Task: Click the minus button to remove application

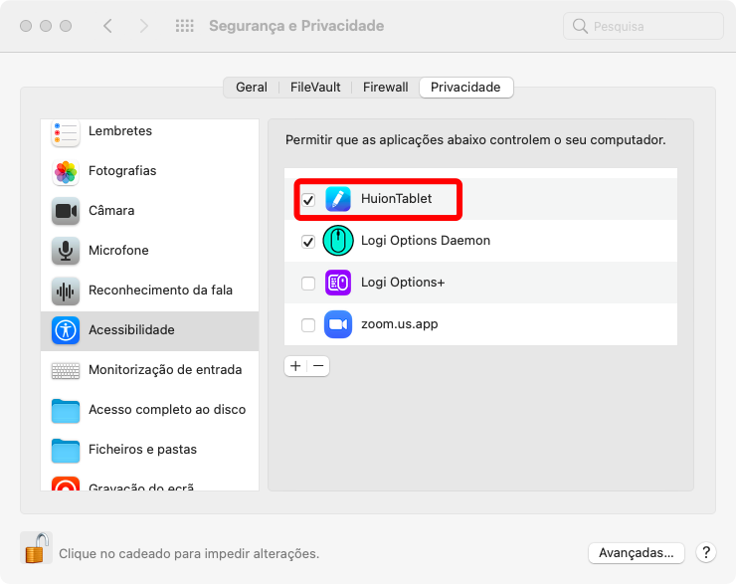Action: (318, 366)
